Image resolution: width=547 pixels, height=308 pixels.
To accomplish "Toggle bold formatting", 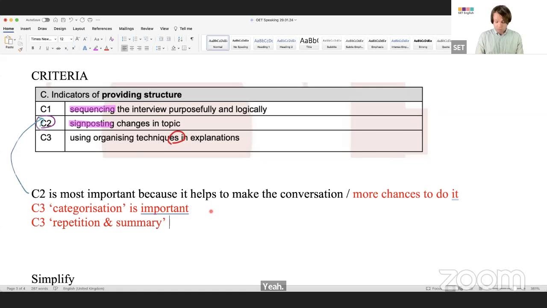I will click(32, 48).
